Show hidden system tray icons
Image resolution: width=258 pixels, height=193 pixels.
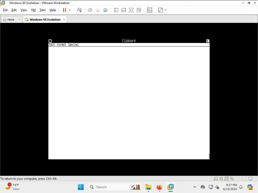click(195, 187)
